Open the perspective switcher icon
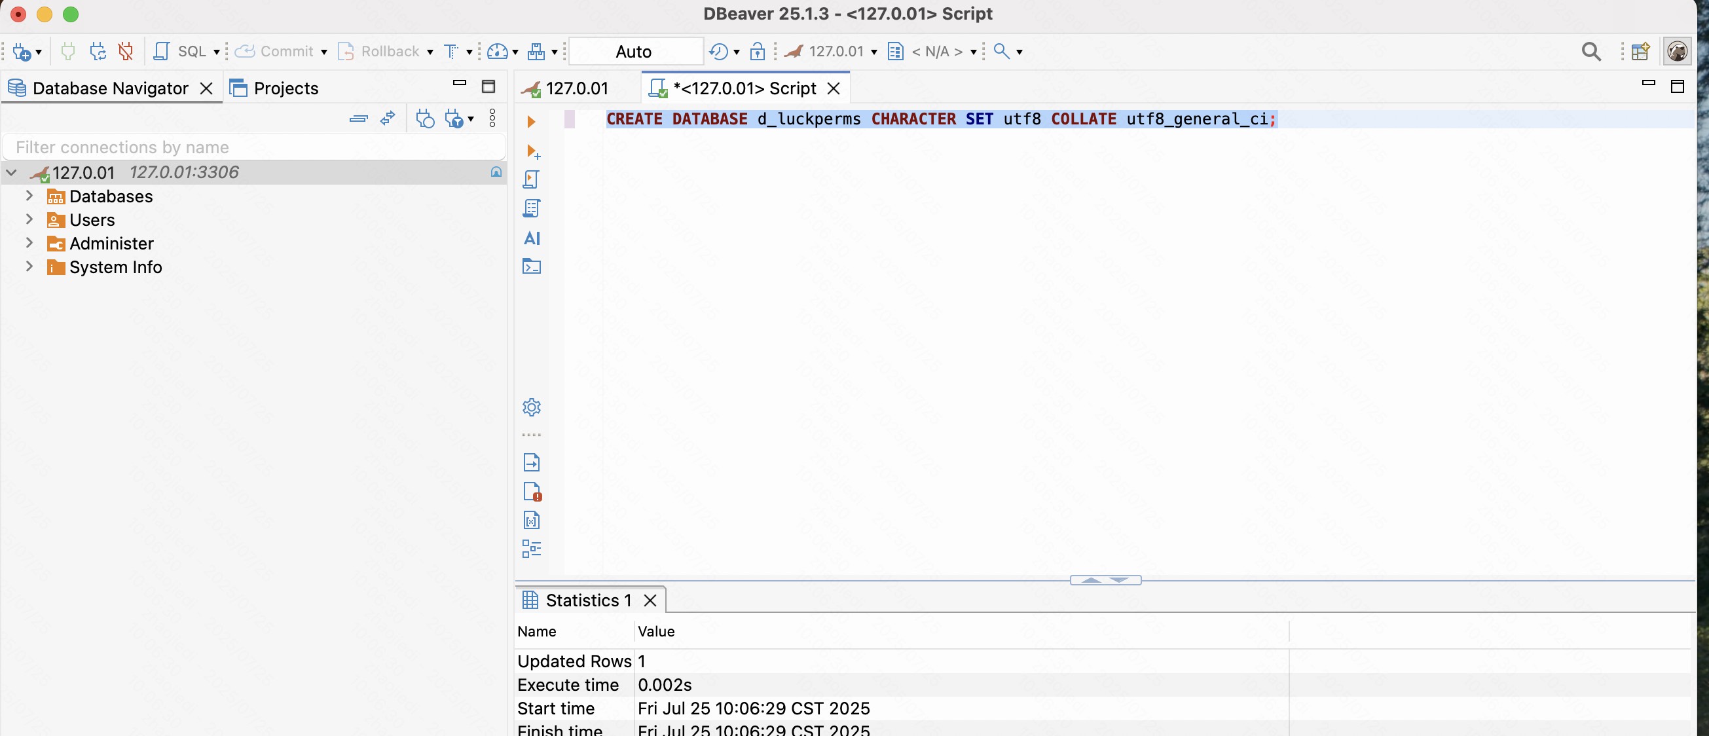This screenshot has width=1709, height=736. [x=1641, y=52]
